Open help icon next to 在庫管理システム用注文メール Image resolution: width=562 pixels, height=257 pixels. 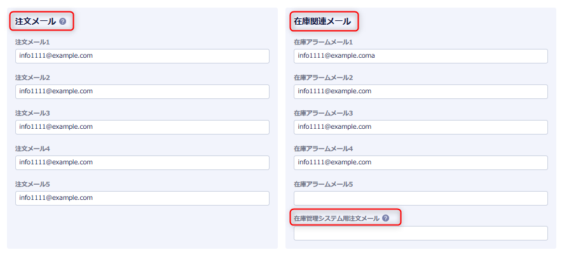click(385, 218)
